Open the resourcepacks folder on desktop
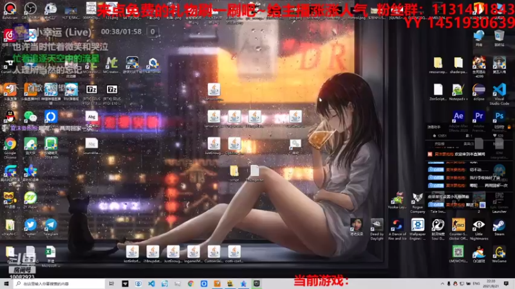 (x=438, y=65)
